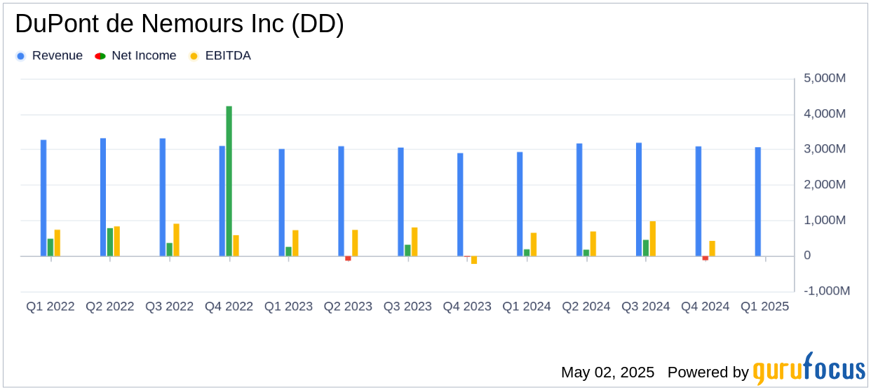Click the EBITDA legend label

[x=228, y=56]
